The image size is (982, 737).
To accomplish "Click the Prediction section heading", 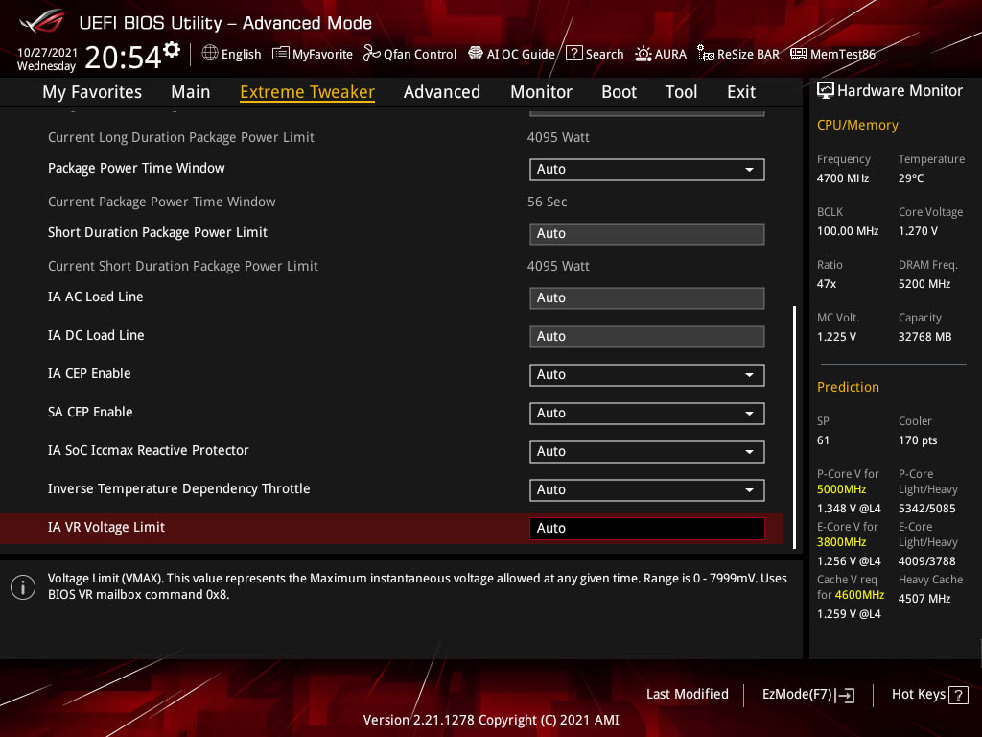I will click(848, 387).
